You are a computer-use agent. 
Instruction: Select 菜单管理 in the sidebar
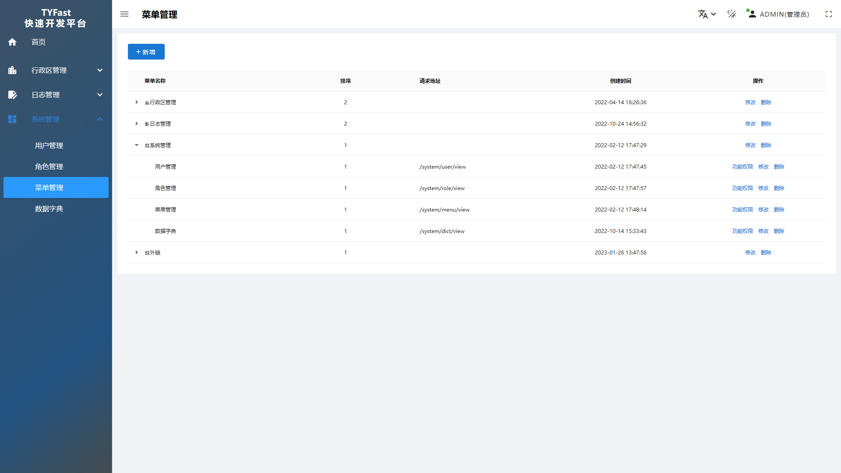point(56,187)
